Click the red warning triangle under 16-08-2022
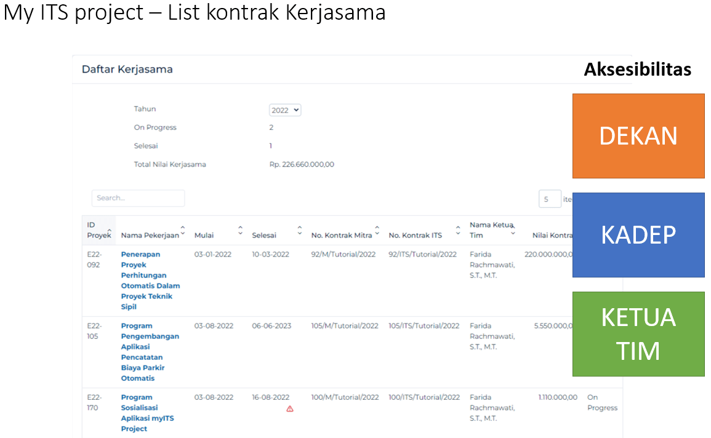 pyautogui.click(x=290, y=408)
